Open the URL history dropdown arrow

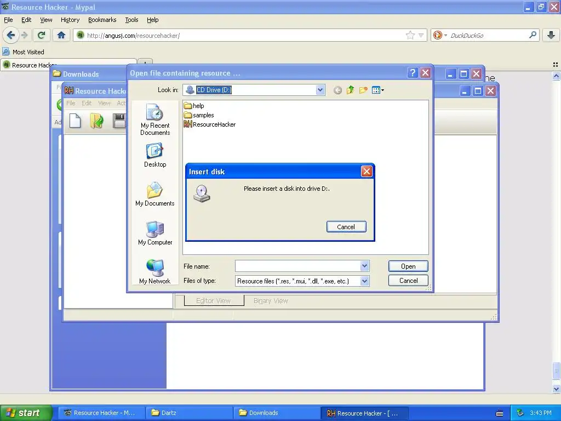pyautogui.click(x=421, y=35)
